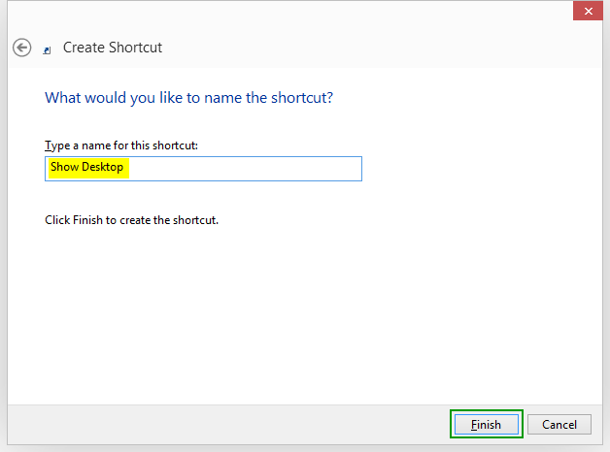
Task: Click the 'Create Shortcut' window title
Action: [x=113, y=48]
